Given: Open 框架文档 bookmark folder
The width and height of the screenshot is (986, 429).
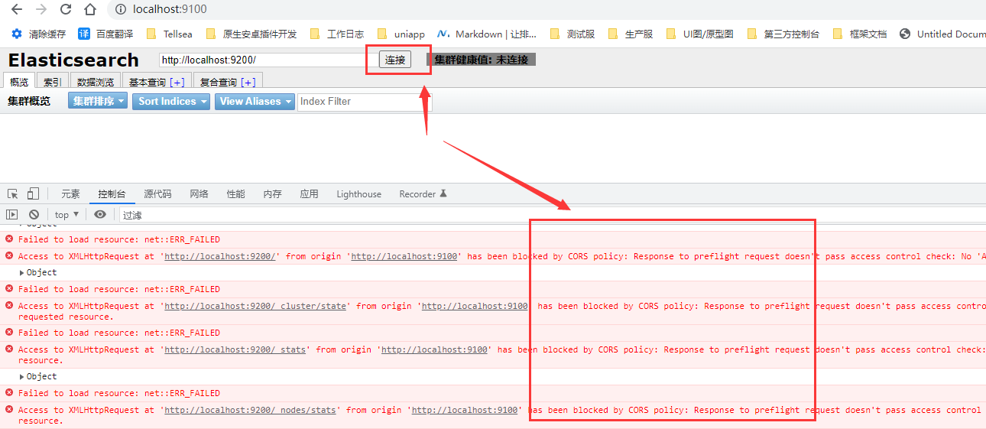Looking at the screenshot, I should pos(860,34).
